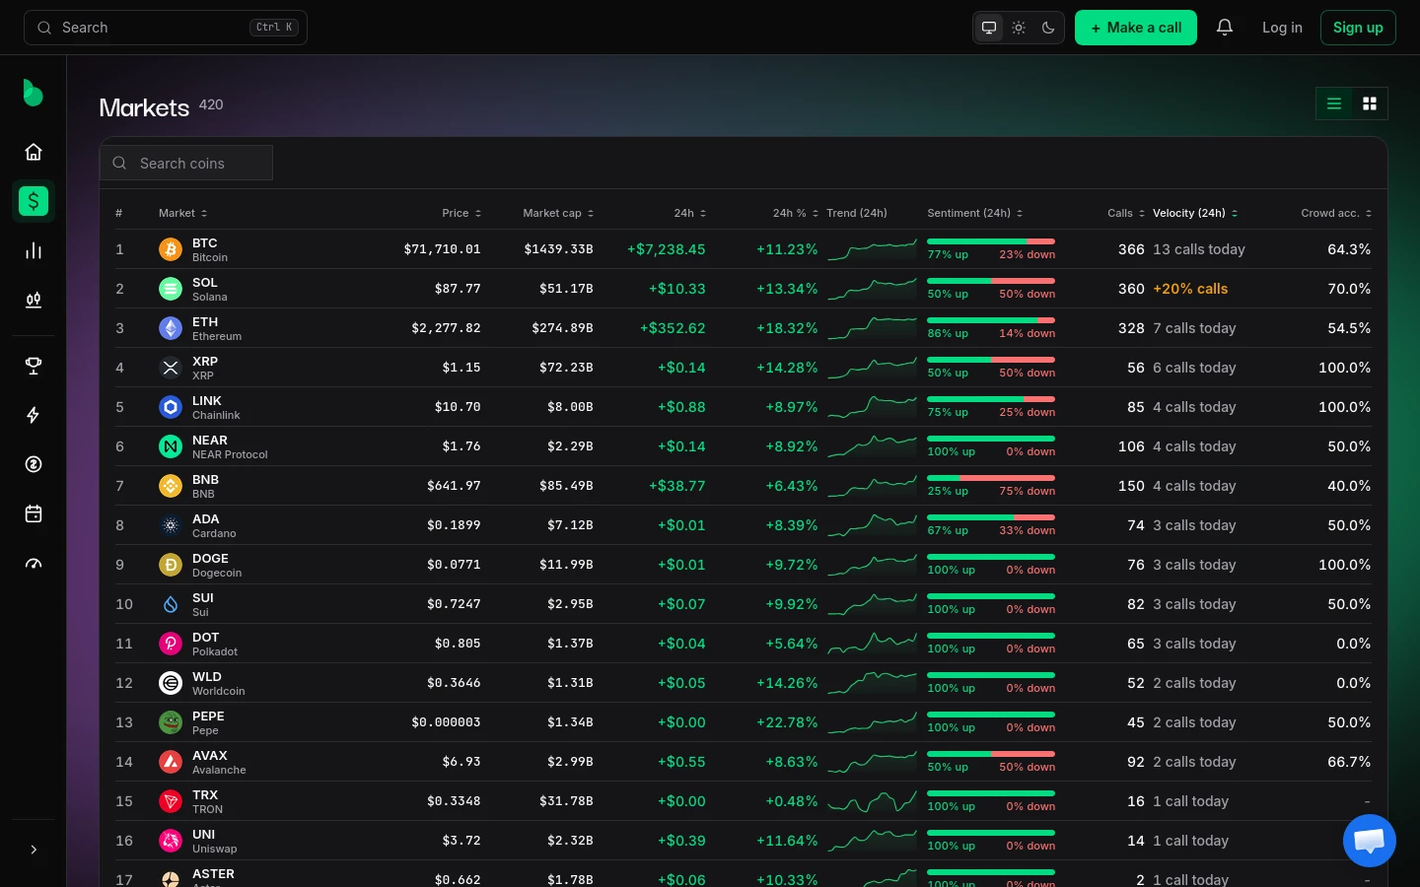Open the coin circle sidebar icon

pos(34,464)
